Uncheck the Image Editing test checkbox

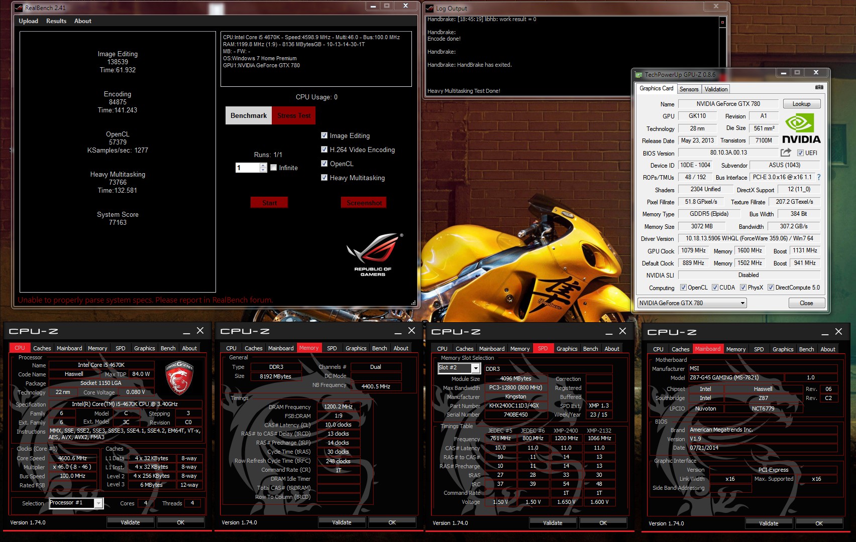tap(325, 135)
